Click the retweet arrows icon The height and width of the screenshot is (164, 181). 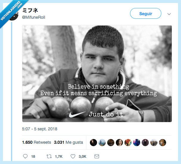(49, 156)
